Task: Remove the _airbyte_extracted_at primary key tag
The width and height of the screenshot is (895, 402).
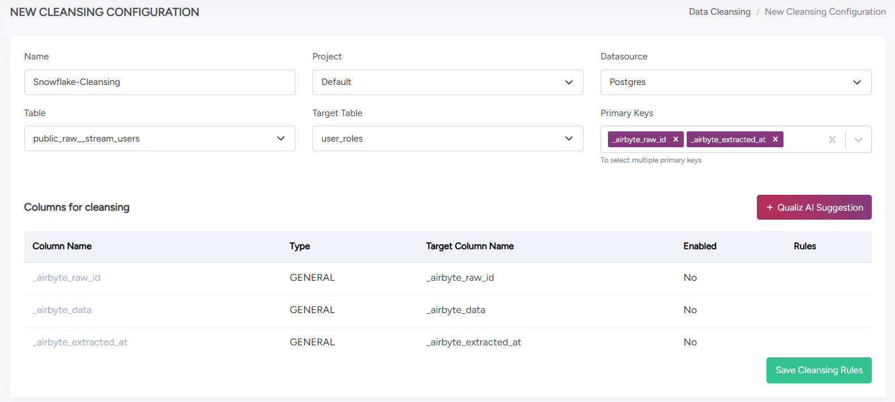Action: [775, 139]
